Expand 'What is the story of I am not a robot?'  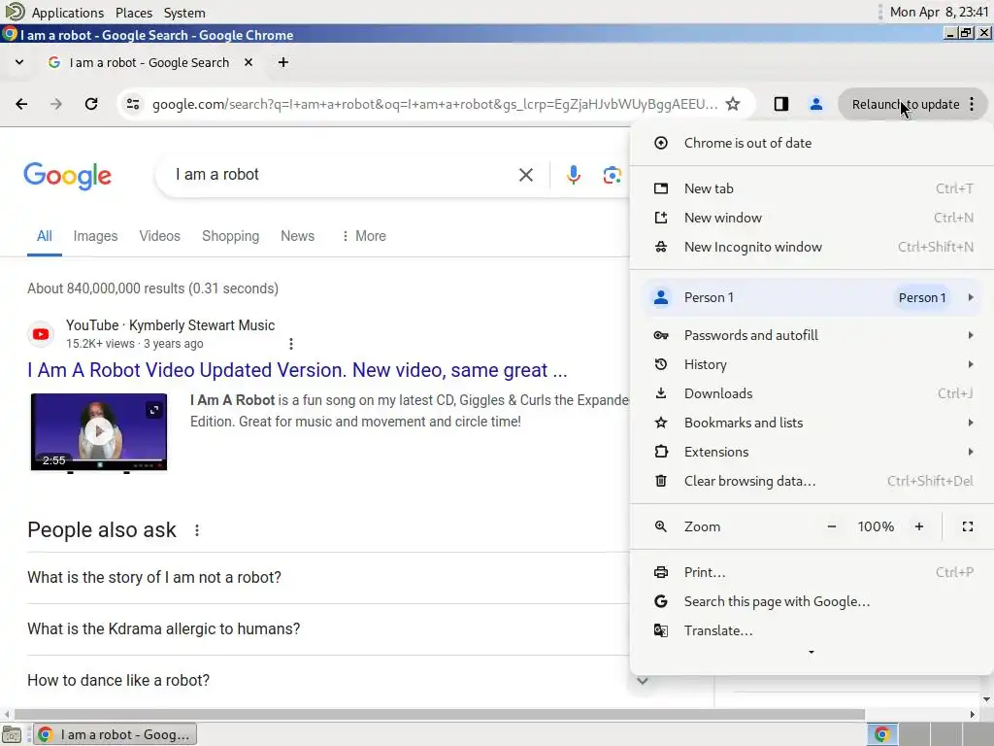point(328,578)
